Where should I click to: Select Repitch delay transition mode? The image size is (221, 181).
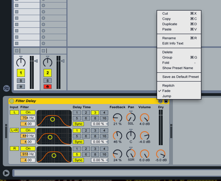[179, 86]
